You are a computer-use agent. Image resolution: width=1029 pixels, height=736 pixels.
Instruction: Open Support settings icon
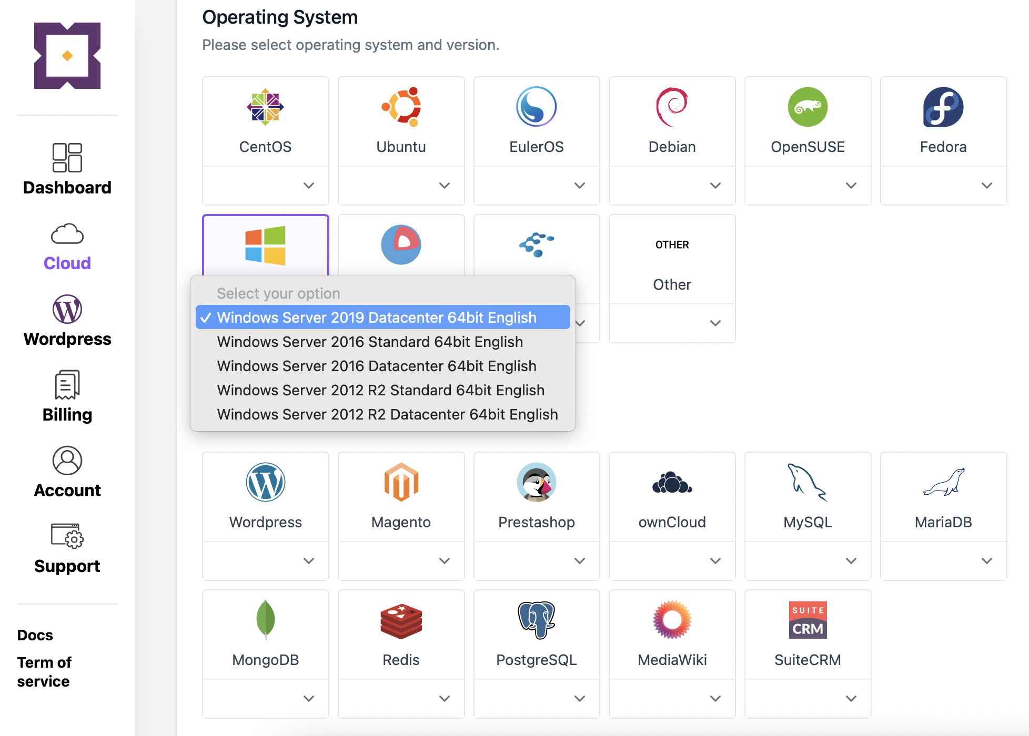67,536
